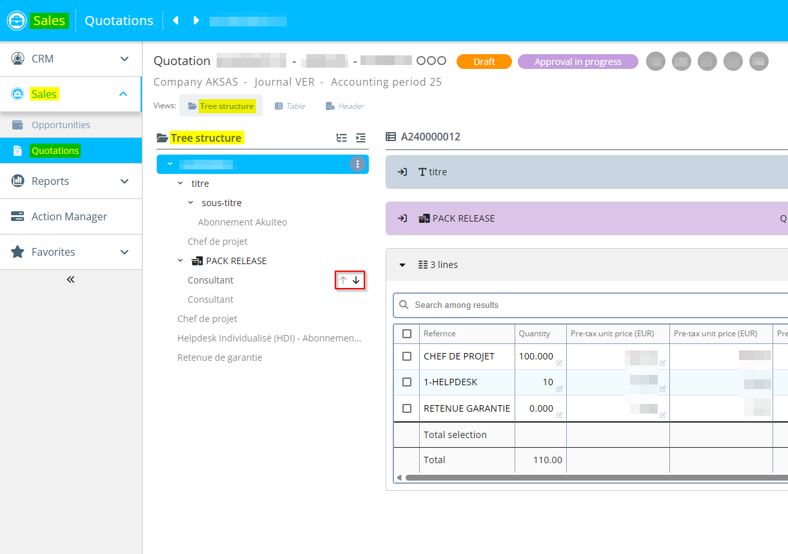Collapse the PACK RELEASE tree node
Viewport: 788px width, 554px height.
181,261
